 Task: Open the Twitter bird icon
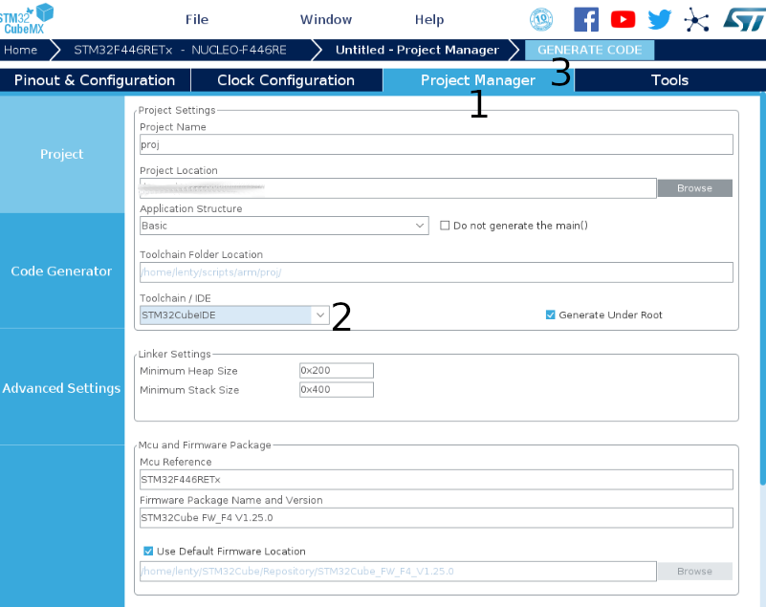[x=660, y=19]
